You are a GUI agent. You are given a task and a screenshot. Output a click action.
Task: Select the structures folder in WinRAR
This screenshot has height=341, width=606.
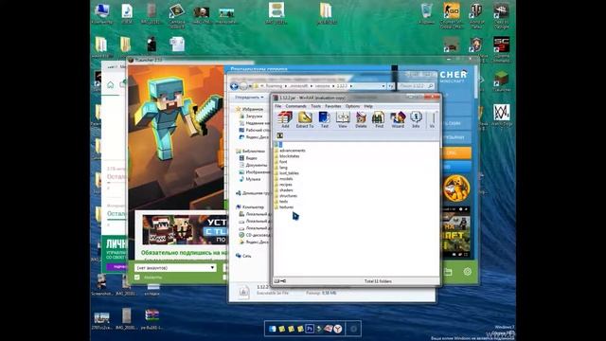pos(286,196)
